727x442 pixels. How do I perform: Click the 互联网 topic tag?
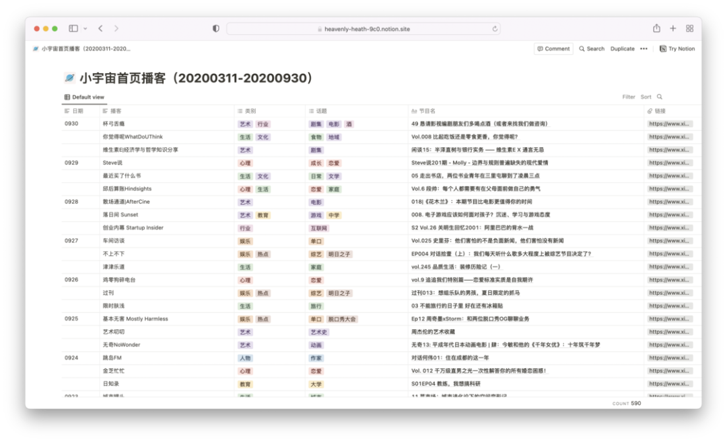click(x=318, y=228)
